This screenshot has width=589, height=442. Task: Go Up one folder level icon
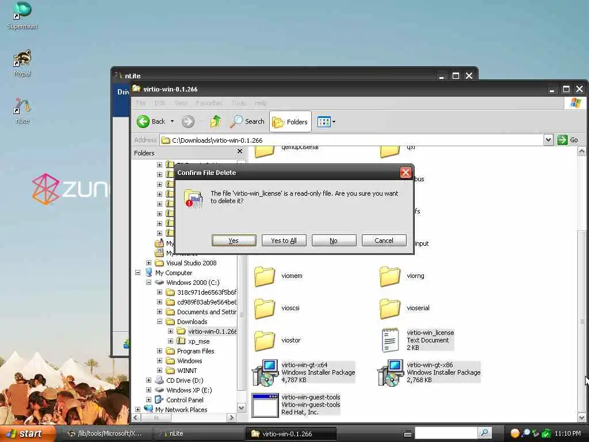coord(215,121)
